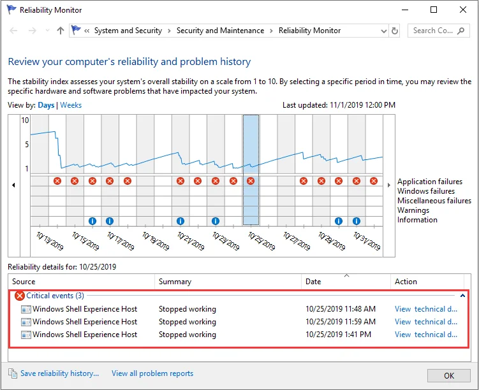View technical details for 11:48 AM event
The image size is (479, 390).
426,309
